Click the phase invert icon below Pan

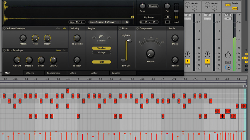click(x=167, y=17)
